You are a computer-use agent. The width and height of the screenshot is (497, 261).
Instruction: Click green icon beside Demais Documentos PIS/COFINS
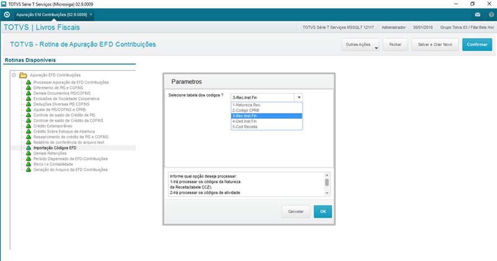coord(29,94)
